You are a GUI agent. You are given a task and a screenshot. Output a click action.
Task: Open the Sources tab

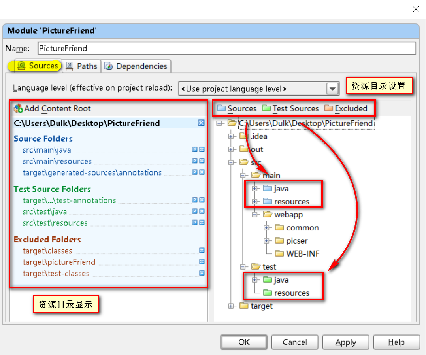[x=38, y=66]
